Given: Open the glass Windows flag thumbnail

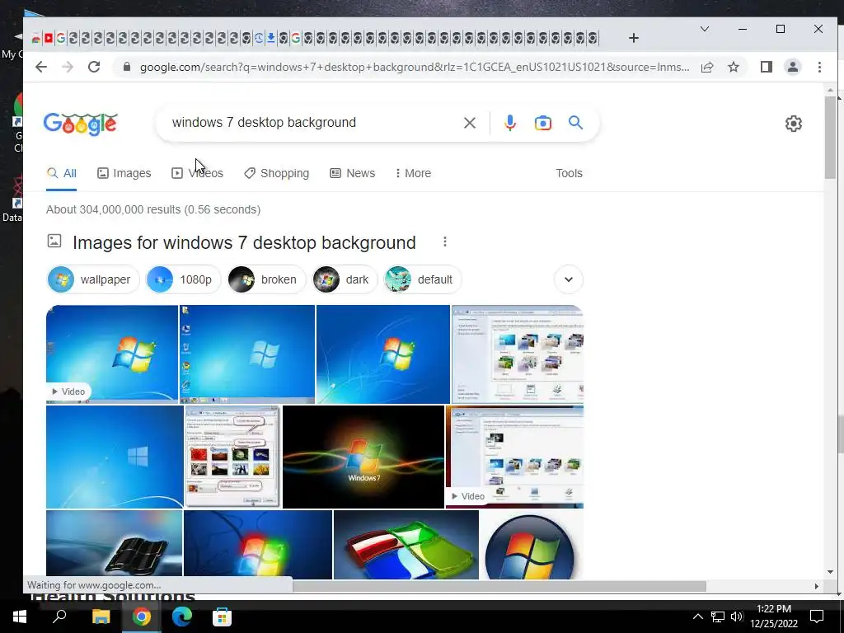Looking at the screenshot, I should tap(406, 545).
